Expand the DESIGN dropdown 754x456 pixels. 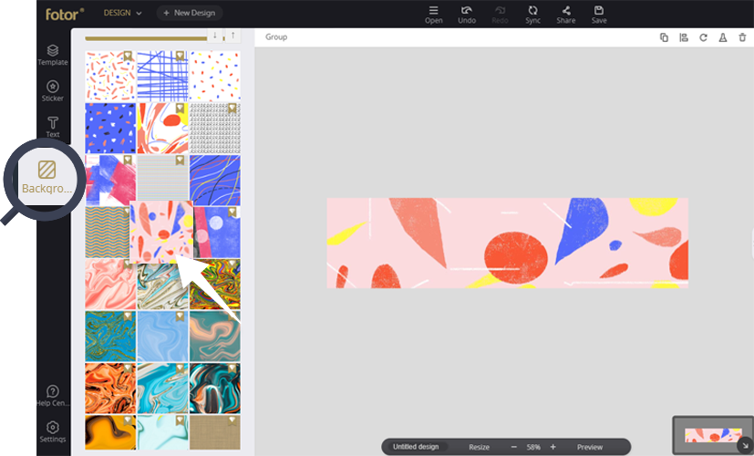[x=122, y=13]
